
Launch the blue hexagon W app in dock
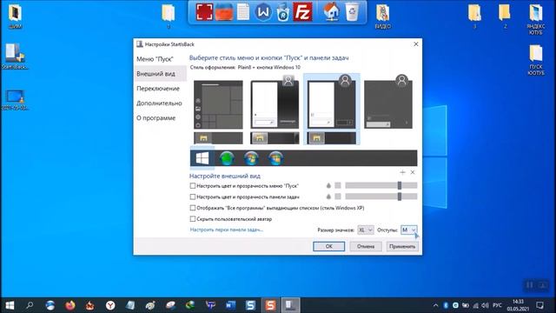coord(263,12)
